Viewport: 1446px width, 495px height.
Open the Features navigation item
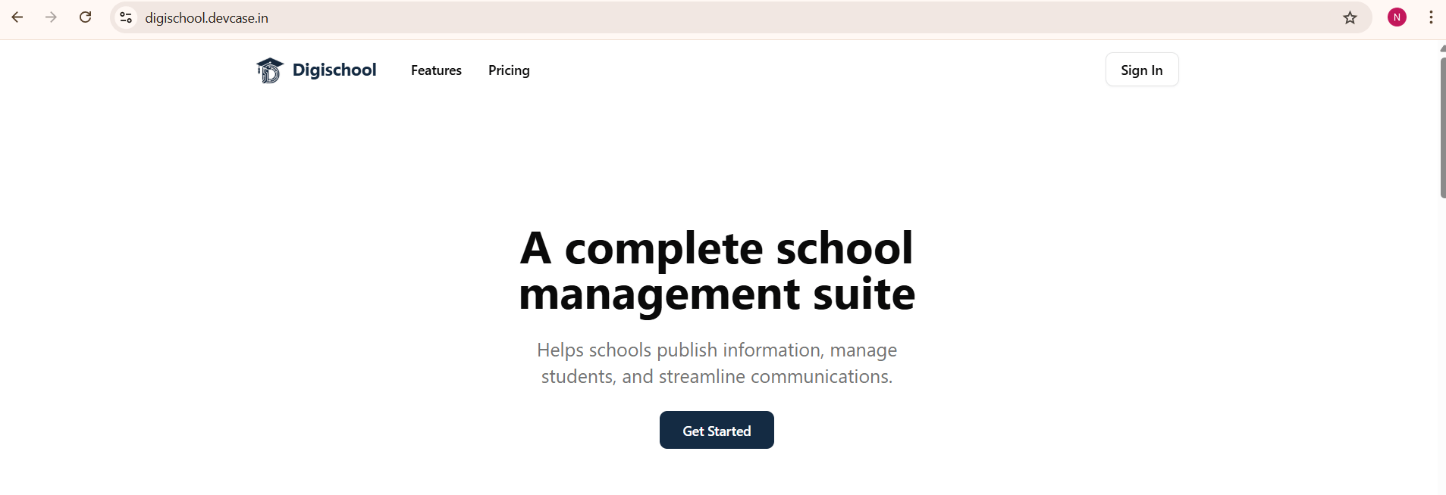point(436,70)
